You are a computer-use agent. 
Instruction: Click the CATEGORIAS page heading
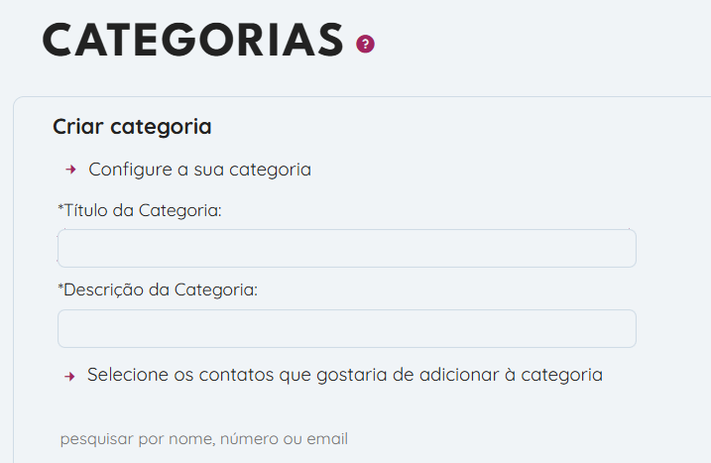click(x=193, y=40)
